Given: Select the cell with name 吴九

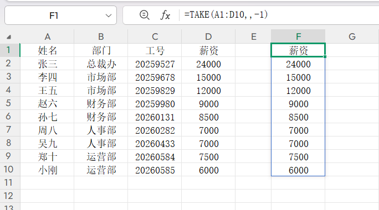Looking at the screenshot, I should coord(48,144).
